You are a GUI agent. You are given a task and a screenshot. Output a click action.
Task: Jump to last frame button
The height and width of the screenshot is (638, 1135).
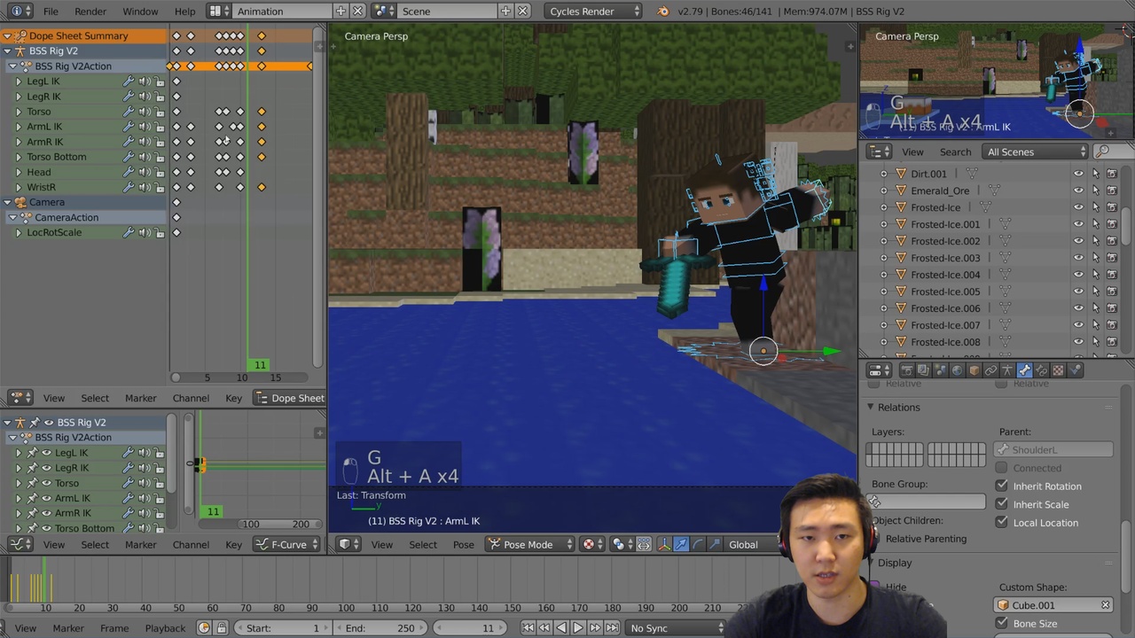612,628
